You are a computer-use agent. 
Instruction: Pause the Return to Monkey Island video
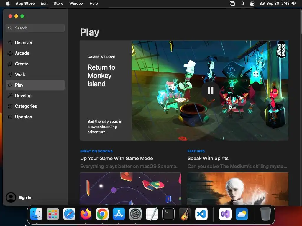pos(210,91)
